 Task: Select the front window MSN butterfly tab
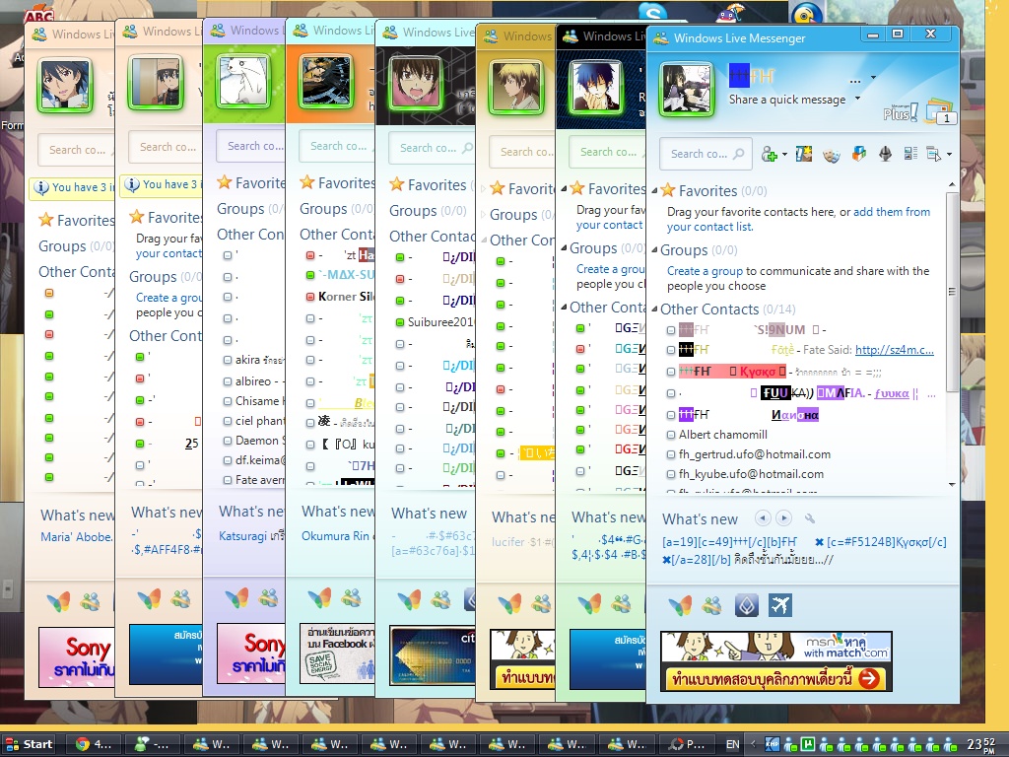pos(680,605)
